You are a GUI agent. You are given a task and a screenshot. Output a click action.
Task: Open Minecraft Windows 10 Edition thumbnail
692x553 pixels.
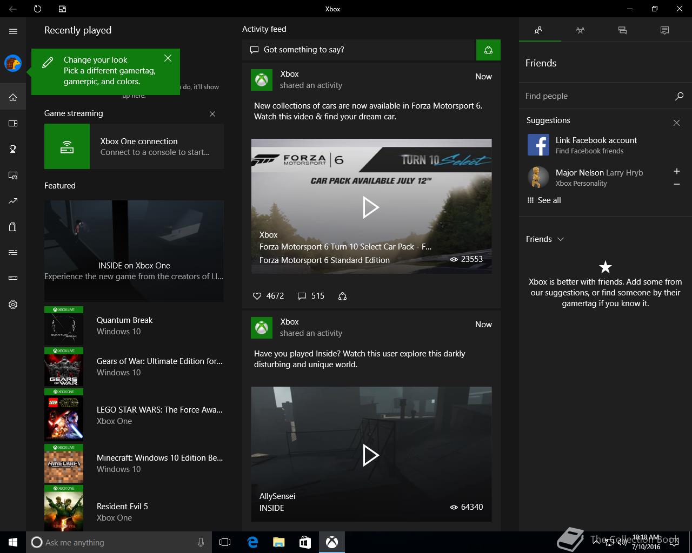[x=64, y=463]
